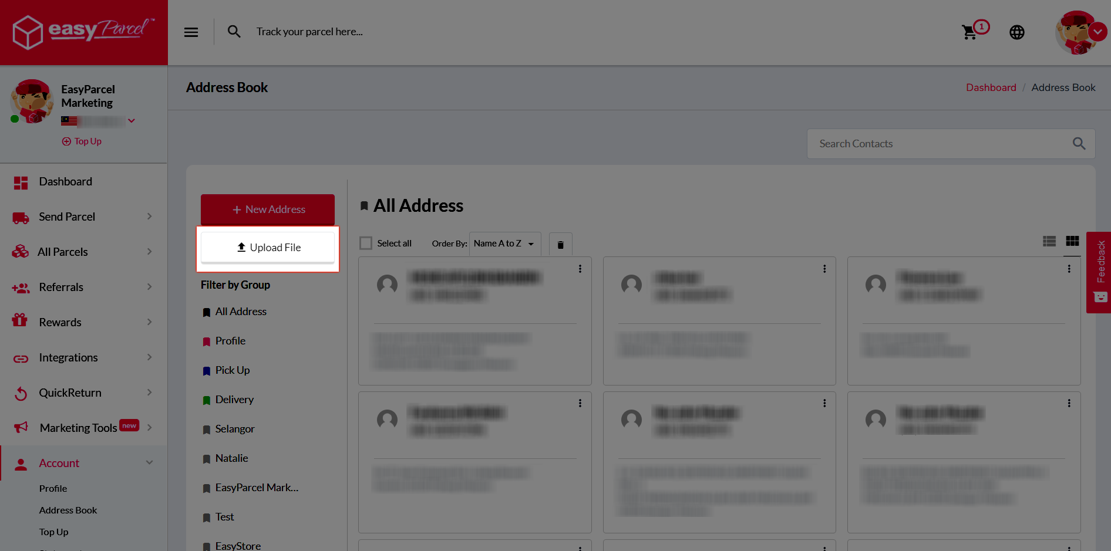Screen dimensions: 1111x551
Task: Open the Name A to Z order dropdown
Action: (x=505, y=244)
